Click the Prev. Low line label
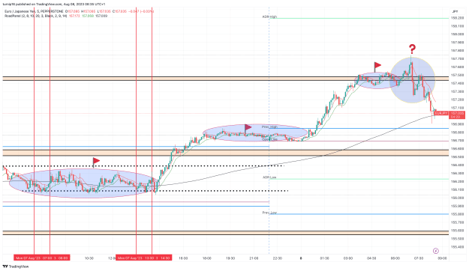 point(269,213)
